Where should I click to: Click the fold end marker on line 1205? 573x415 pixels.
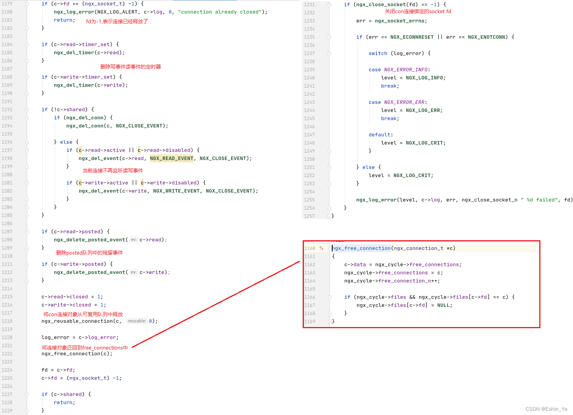pos(27,215)
